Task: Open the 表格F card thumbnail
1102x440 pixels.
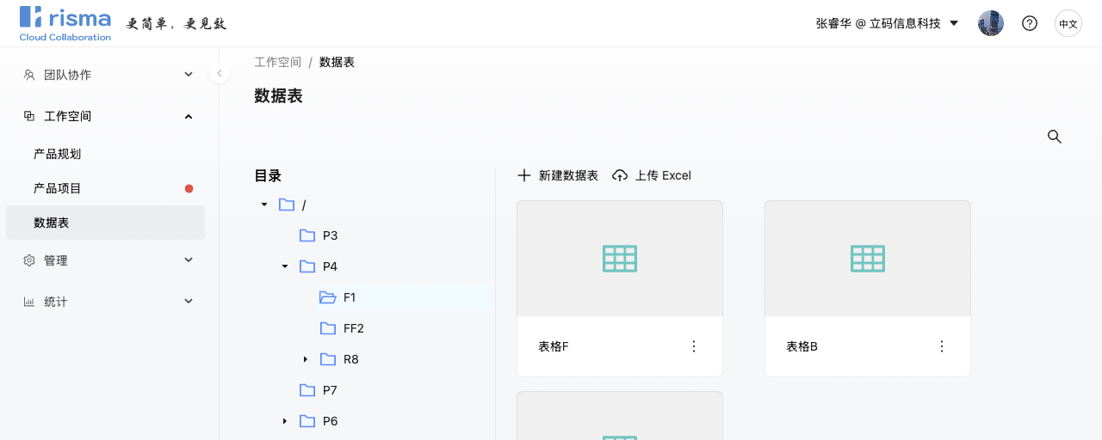Action: pos(620,258)
